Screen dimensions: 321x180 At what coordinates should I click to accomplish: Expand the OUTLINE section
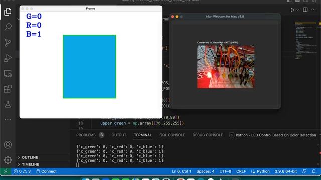coord(43,158)
